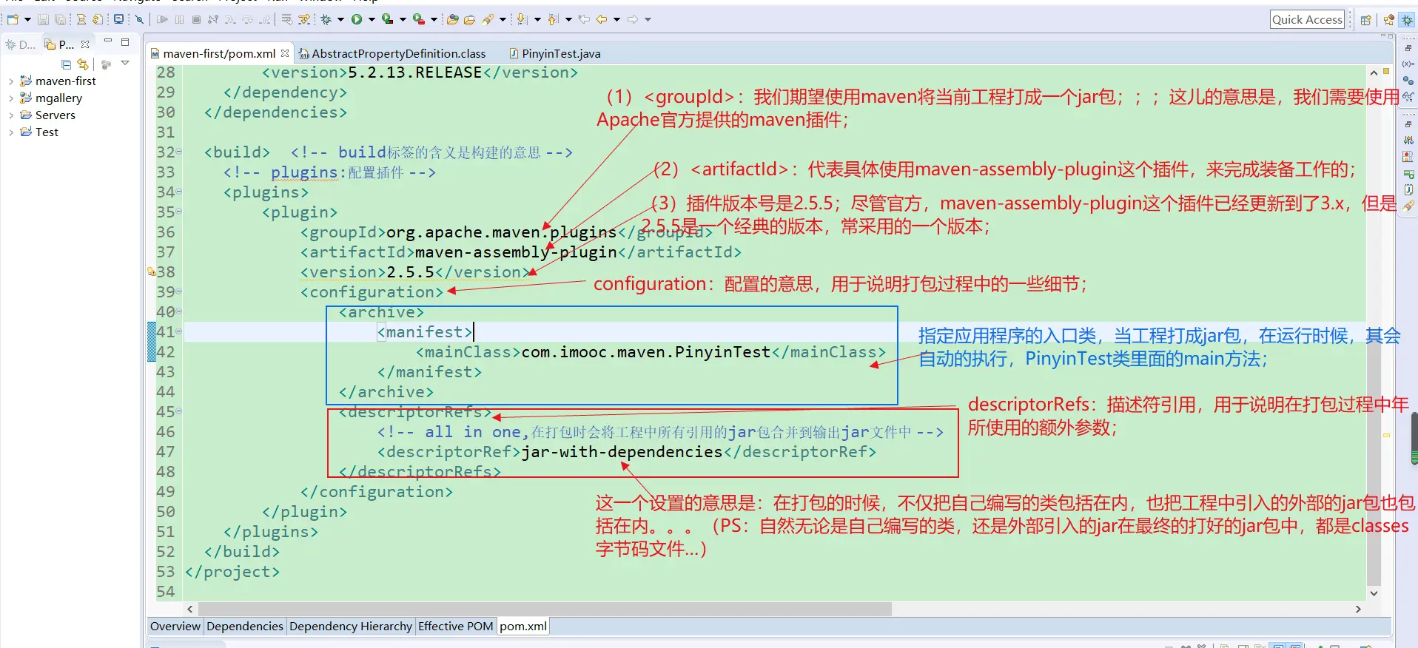This screenshot has height=648, width=1418.
Task: Click the Back navigation yellow arrow
Action: point(602,19)
